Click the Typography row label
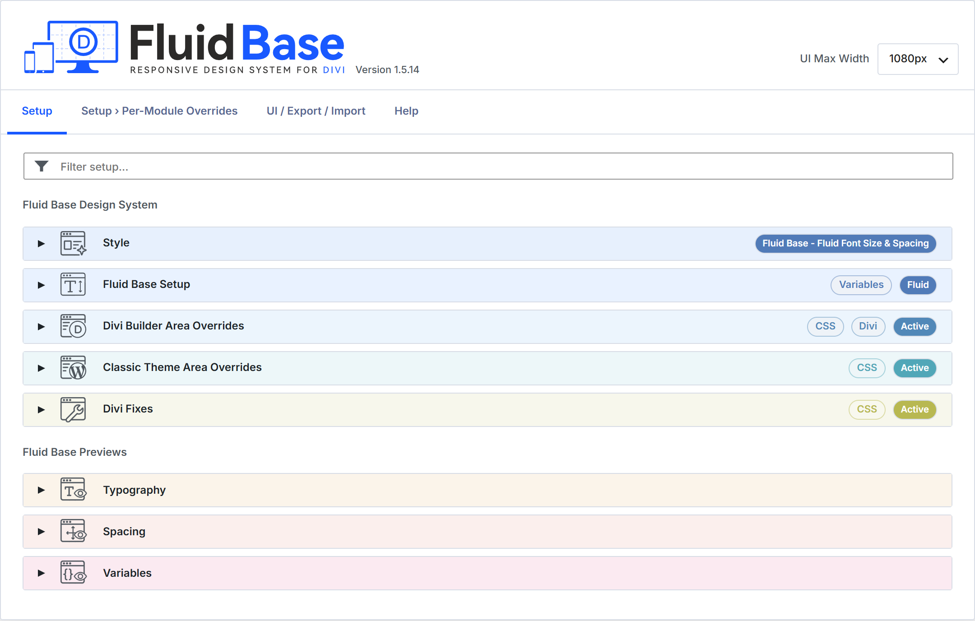Screen dimensions: 975x621 click(x=134, y=490)
